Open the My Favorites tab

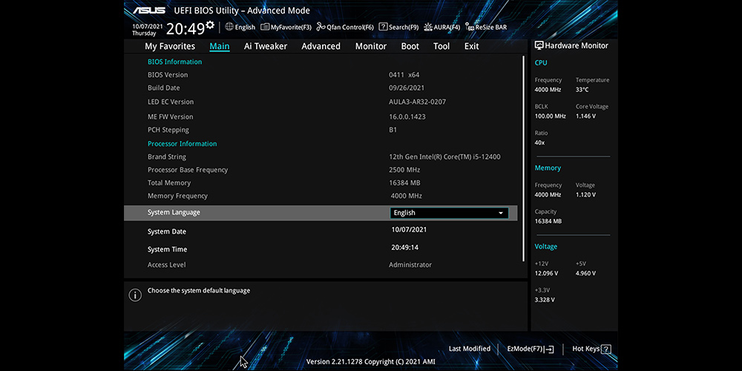(x=170, y=46)
